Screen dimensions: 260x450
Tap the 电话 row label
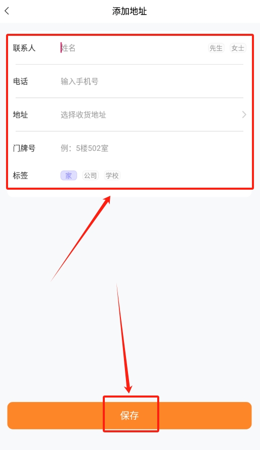click(x=20, y=82)
